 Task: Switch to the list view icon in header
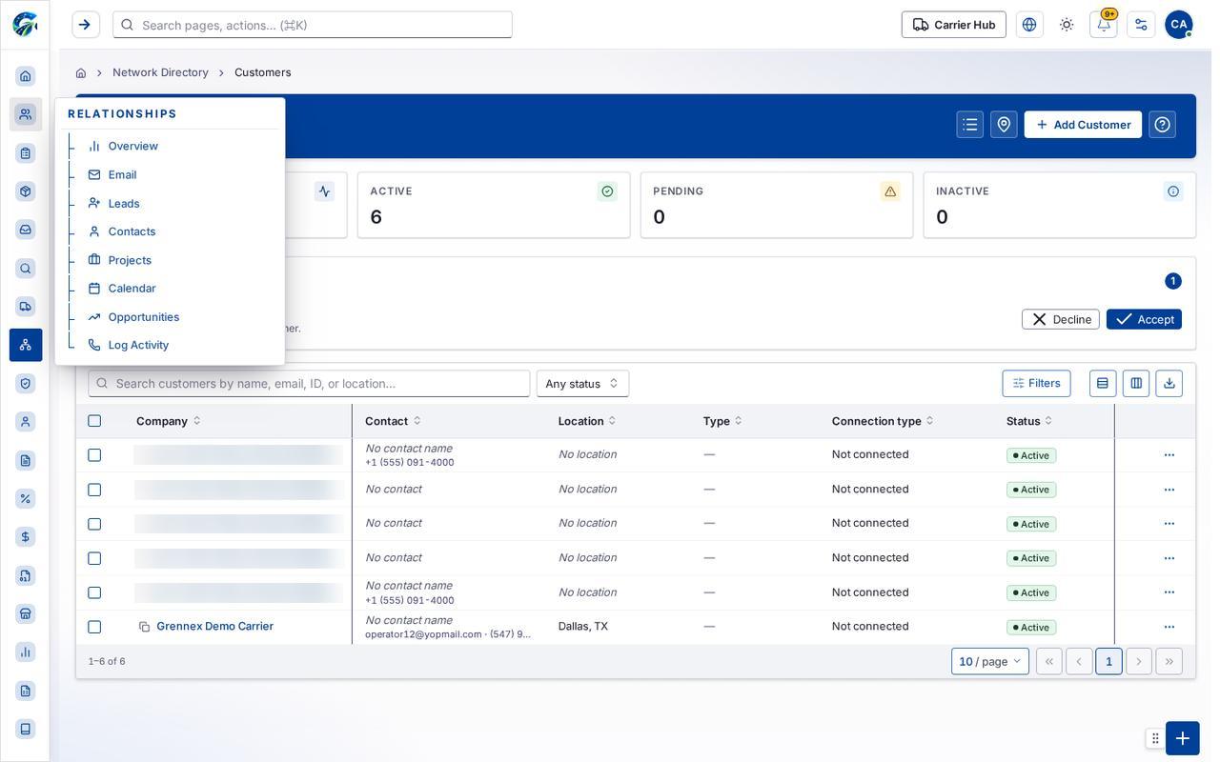(970, 125)
